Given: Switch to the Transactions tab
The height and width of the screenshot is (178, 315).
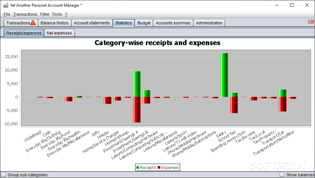Looking at the screenshot, I should [21, 23].
